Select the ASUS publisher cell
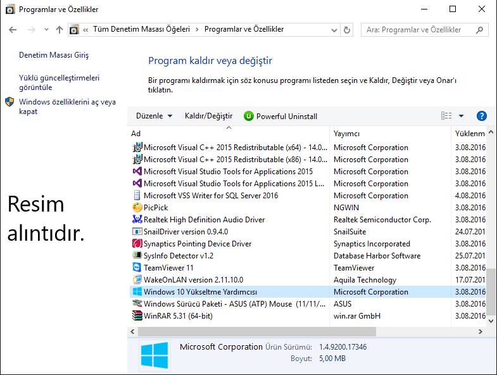This screenshot has height=375, width=497. tap(343, 304)
